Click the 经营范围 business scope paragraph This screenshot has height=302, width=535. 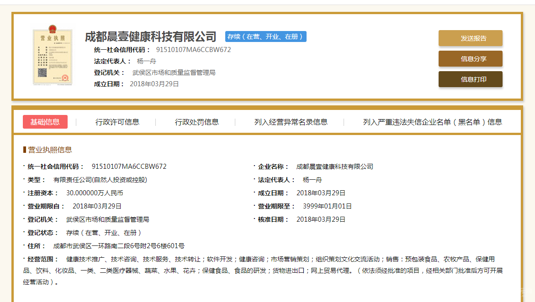(263, 271)
